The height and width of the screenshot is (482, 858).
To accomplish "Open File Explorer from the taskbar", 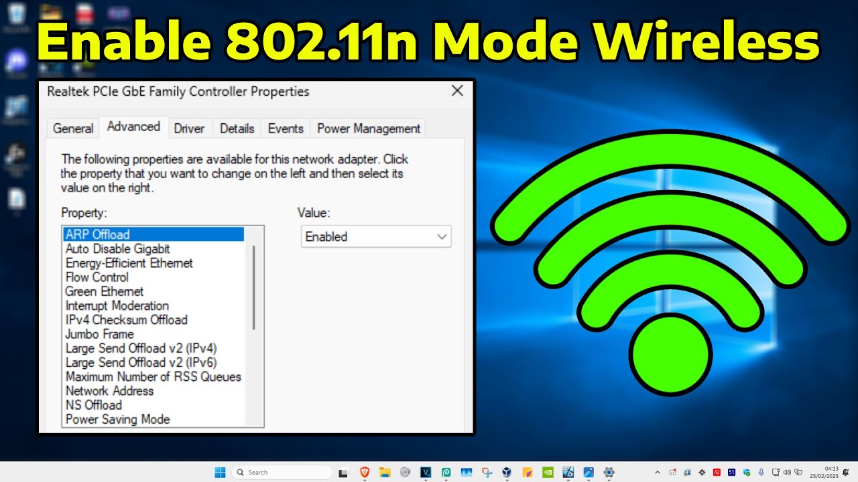I will [385, 472].
